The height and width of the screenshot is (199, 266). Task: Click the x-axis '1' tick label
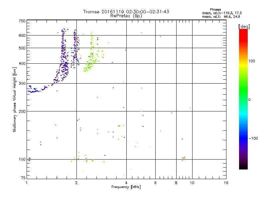pos(27,183)
